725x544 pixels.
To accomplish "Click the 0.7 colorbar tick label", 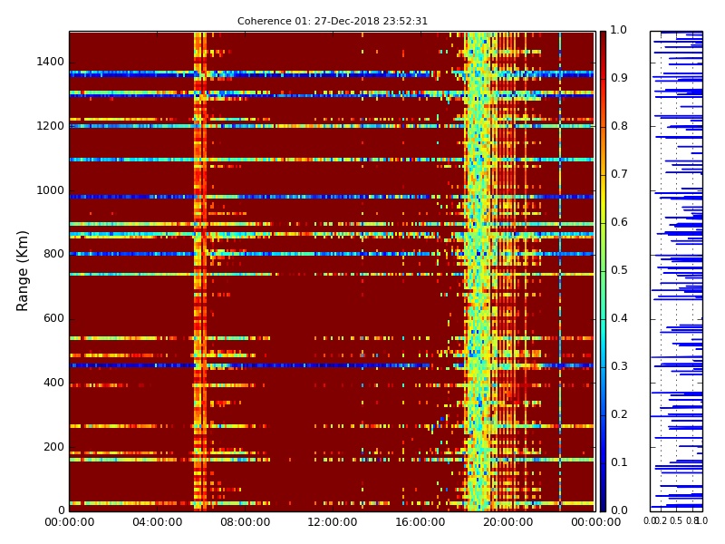I will (x=619, y=174).
